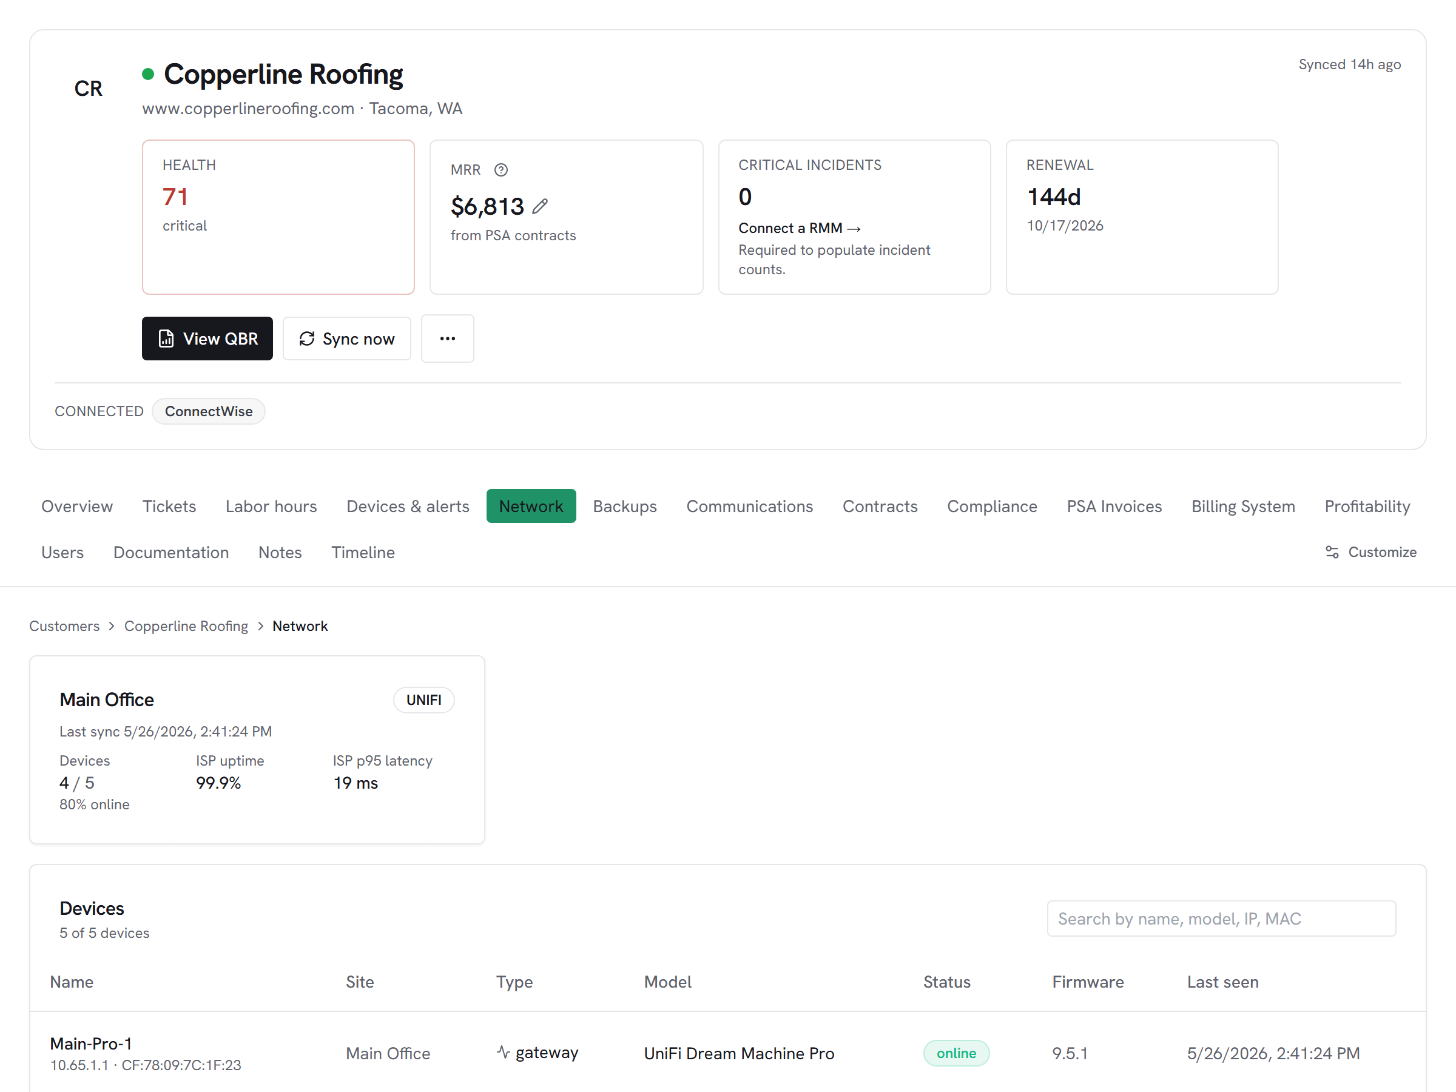The height and width of the screenshot is (1092, 1456).
Task: Open the Timeline tab
Action: 363,551
